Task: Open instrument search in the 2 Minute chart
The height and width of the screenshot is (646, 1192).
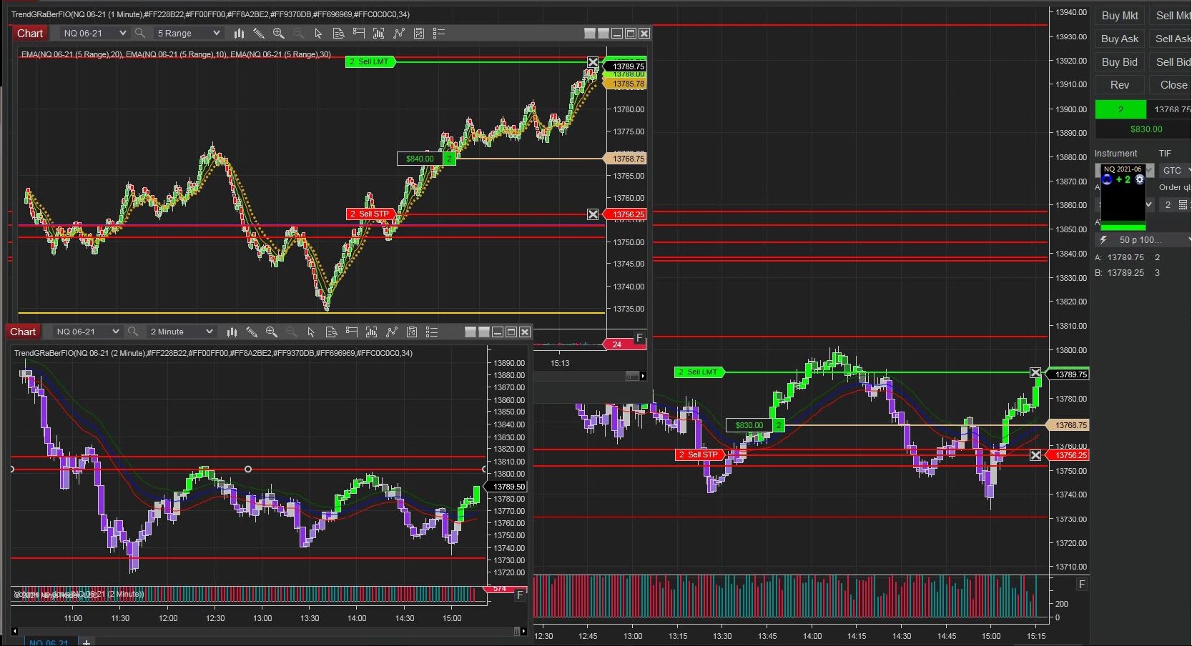Action: click(x=133, y=332)
